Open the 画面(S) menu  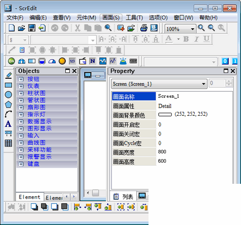111,18
